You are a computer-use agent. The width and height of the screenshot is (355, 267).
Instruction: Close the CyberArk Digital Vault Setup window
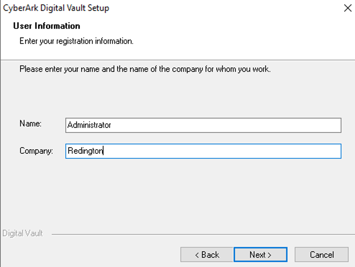[x=347, y=8]
